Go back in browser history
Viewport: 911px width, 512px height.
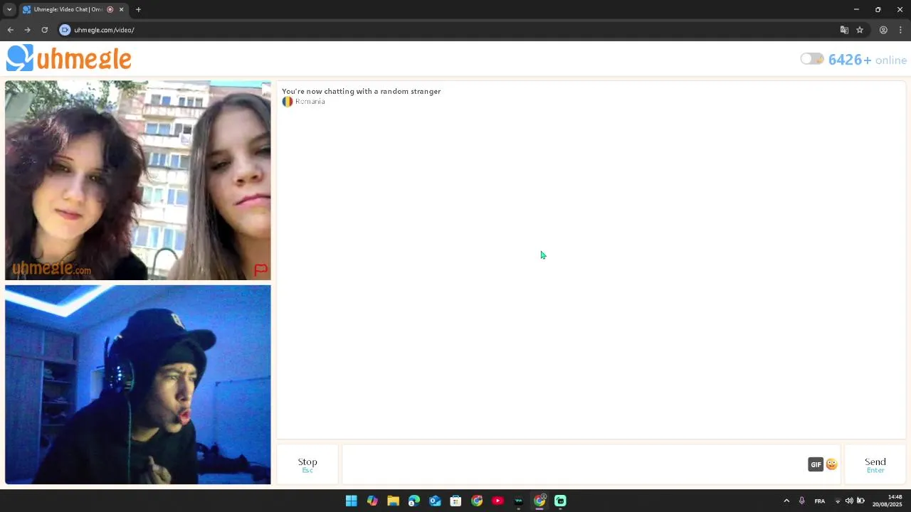10,30
